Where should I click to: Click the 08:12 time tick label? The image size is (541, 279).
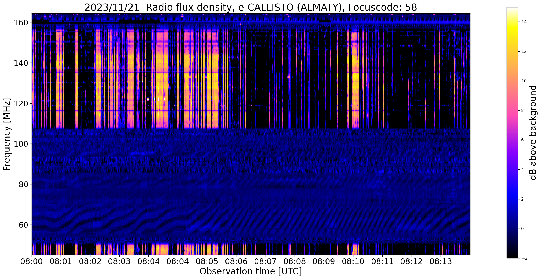point(411,261)
